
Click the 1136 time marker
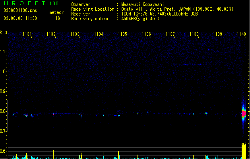(x=146, y=34)
